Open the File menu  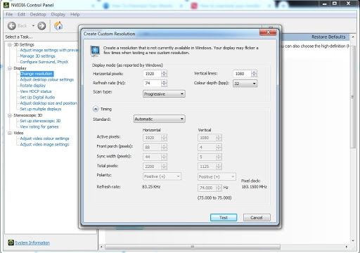tap(9, 14)
